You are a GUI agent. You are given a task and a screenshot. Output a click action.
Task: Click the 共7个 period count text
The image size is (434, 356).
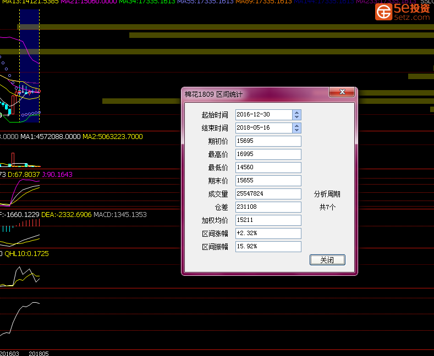pos(327,207)
